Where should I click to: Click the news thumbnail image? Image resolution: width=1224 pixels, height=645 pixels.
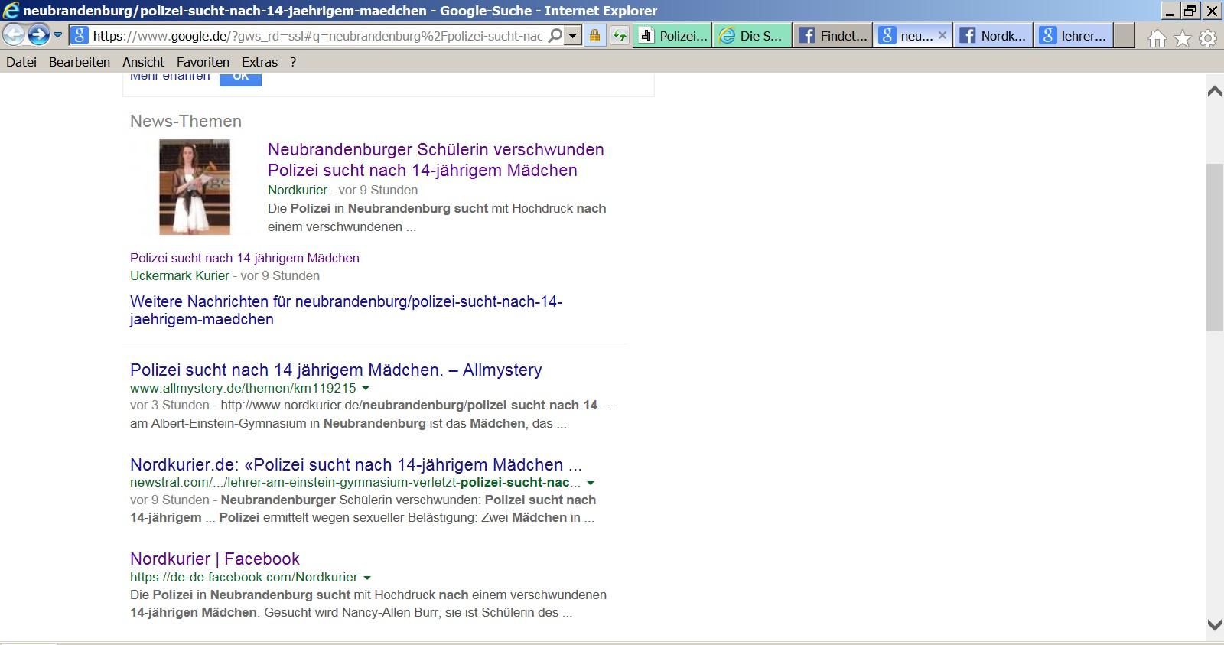point(194,187)
